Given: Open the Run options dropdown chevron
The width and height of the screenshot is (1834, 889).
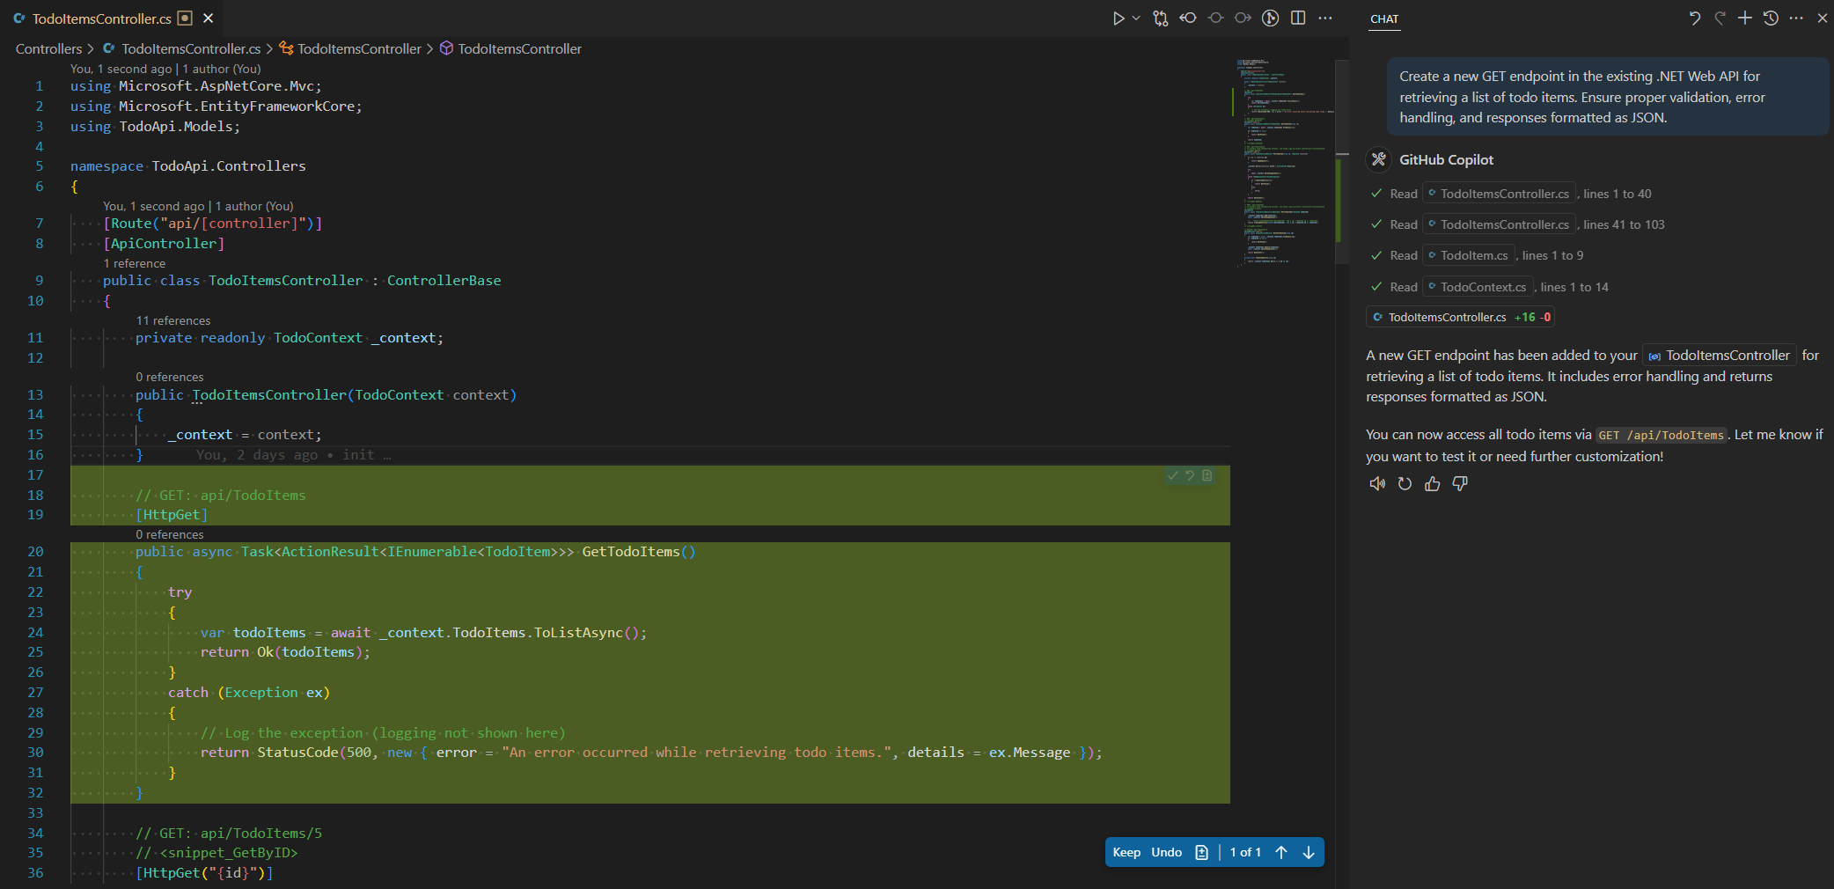Looking at the screenshot, I should point(1135,18).
